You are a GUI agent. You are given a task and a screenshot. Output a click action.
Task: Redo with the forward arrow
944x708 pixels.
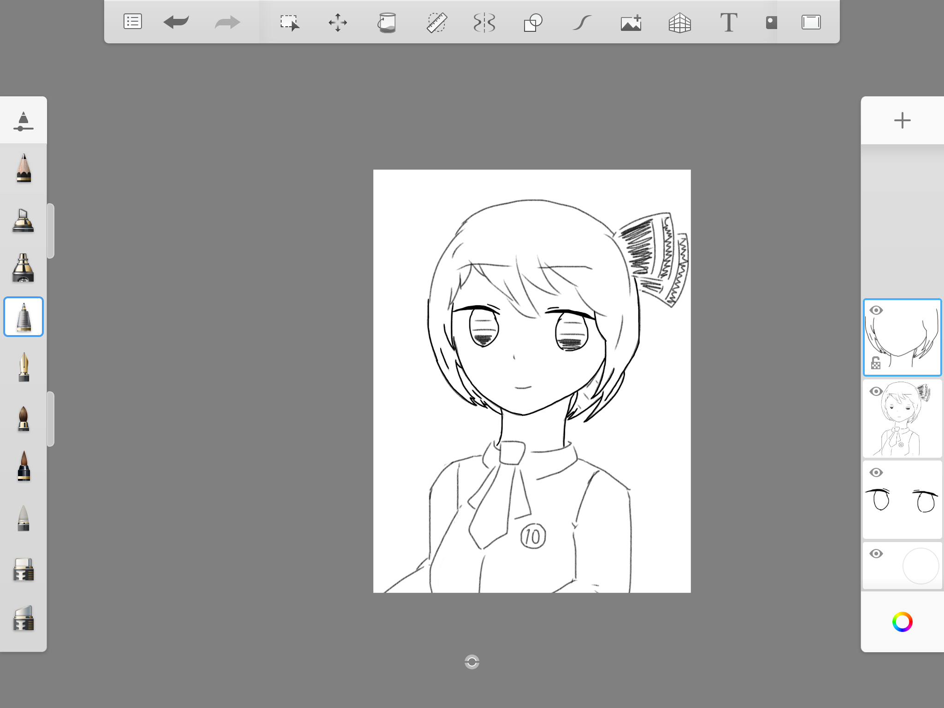(x=228, y=22)
